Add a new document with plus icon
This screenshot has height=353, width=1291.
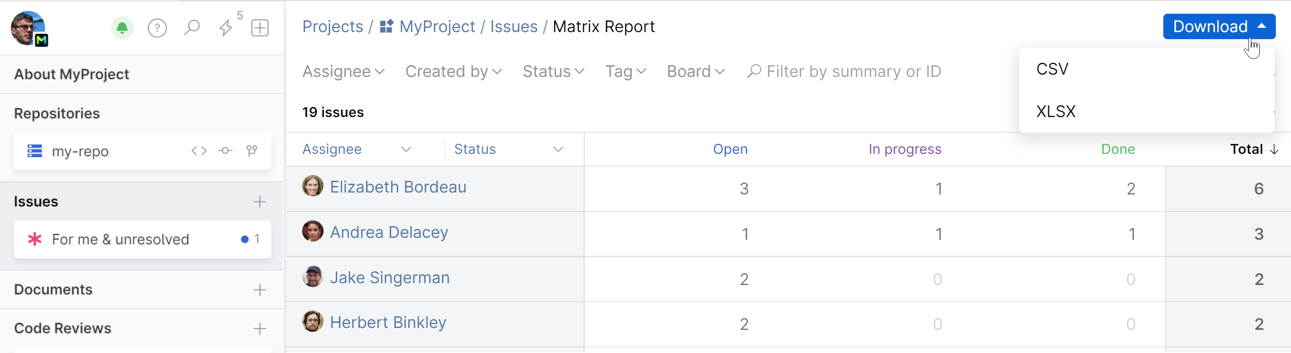tap(260, 290)
